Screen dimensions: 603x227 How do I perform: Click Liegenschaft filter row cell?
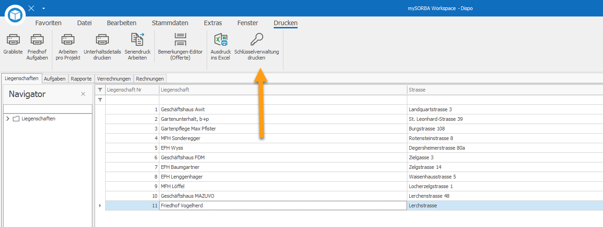click(x=283, y=100)
